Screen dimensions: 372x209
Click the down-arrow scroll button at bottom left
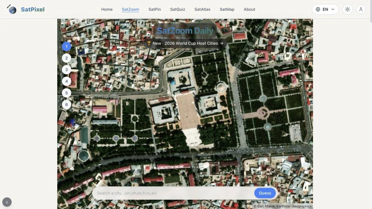7,202
